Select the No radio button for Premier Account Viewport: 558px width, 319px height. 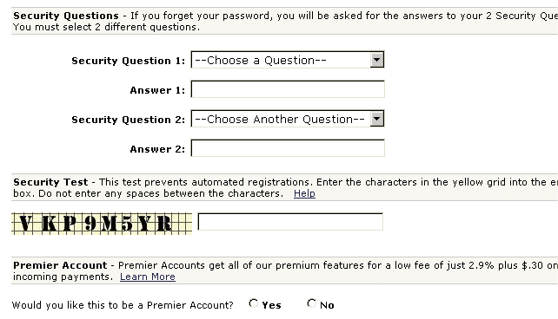(312, 303)
